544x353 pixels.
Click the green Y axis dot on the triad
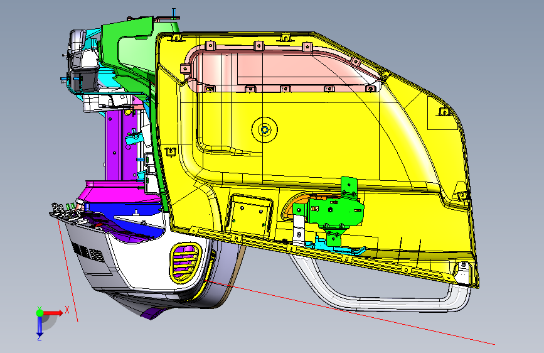click(x=40, y=313)
